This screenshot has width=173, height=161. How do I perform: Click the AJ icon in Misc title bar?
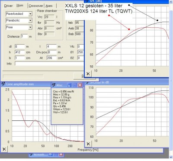tap(54, 85)
